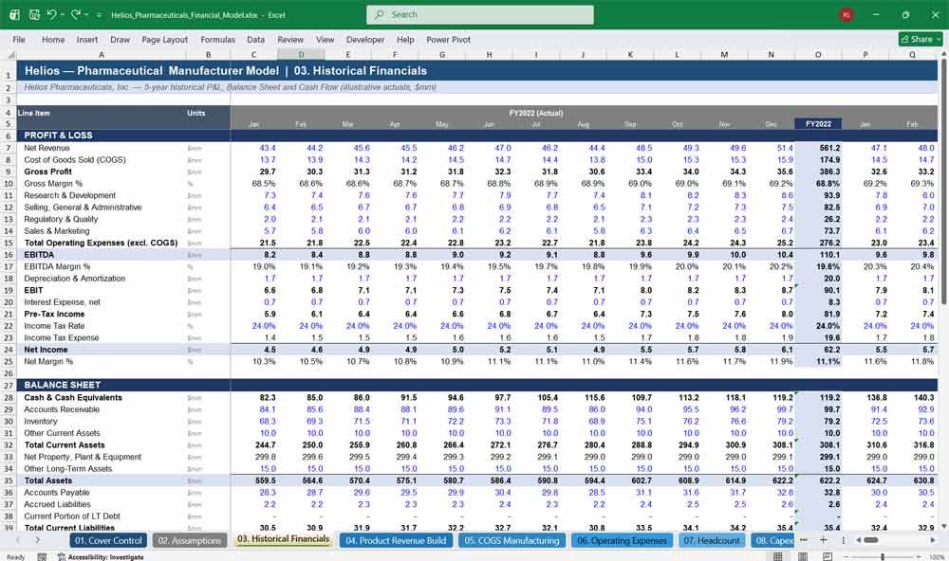
Task: Click the BALANCE SHEET section header
Action: [x=63, y=385]
